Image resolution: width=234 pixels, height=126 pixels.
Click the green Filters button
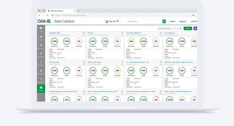pyautogui.click(x=188, y=28)
